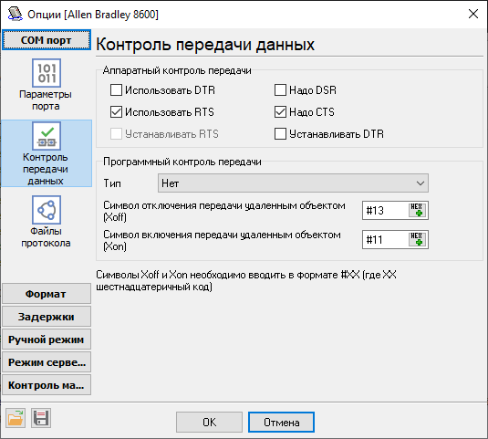Click the HEX button beside the Xoff field
Screen dimensions: 488x439
417,211
